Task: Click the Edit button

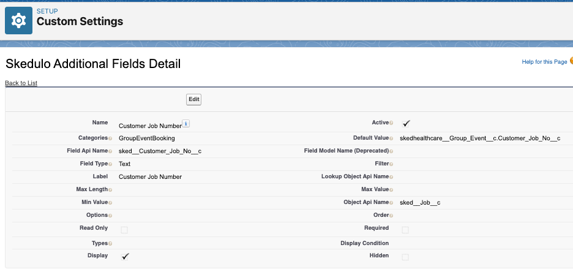Action: tap(193, 99)
